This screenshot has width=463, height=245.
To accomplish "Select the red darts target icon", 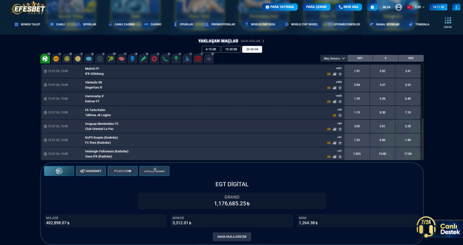I will click(154, 58).
